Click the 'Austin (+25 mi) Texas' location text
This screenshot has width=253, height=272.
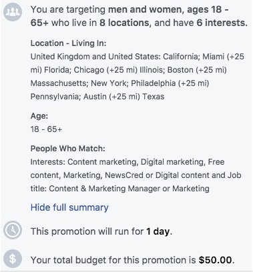point(123,97)
